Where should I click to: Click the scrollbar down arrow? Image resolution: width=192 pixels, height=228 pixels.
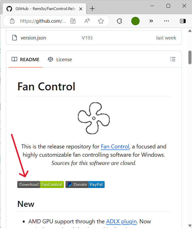pyautogui.click(x=190, y=225)
